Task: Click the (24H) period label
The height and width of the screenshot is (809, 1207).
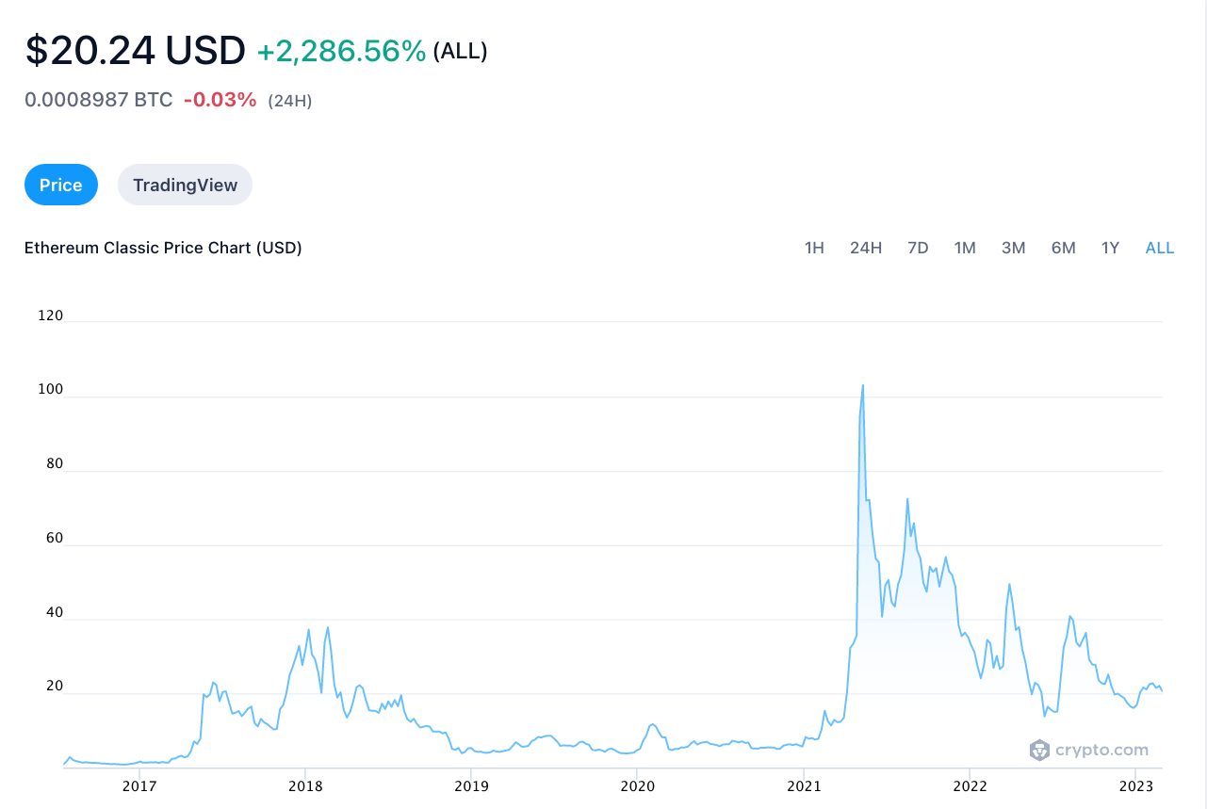Action: [290, 101]
